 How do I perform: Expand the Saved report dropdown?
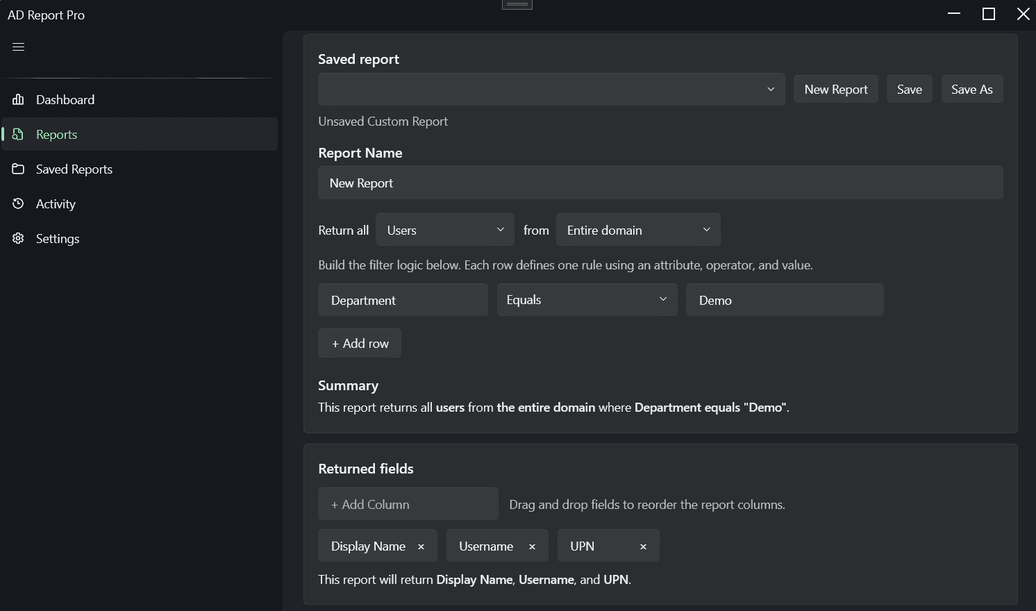click(x=551, y=90)
